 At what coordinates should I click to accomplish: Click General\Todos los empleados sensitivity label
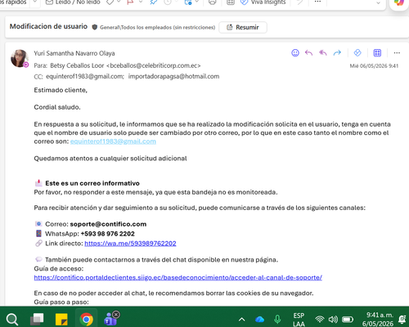157,27
